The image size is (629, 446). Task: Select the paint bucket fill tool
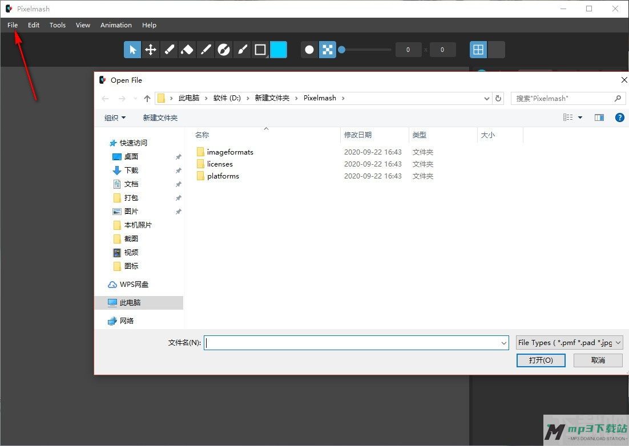tap(187, 50)
